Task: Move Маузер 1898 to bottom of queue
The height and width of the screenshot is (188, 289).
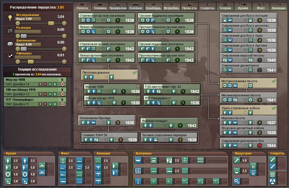Action: coord(40,84)
